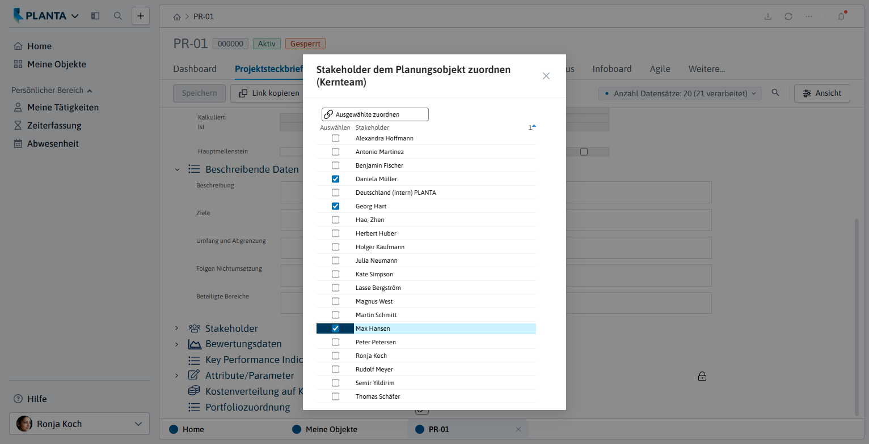Click the download icon in top bar
Screen dimensions: 869x444
(768, 16)
